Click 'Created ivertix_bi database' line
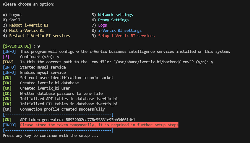Viewport: 250px width, 143px height. 50,83
